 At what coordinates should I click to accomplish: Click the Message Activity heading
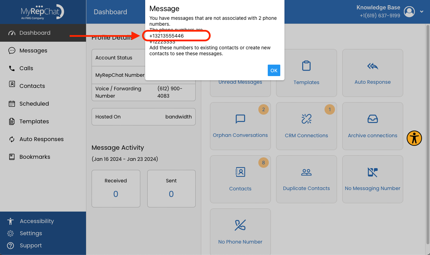point(118,147)
